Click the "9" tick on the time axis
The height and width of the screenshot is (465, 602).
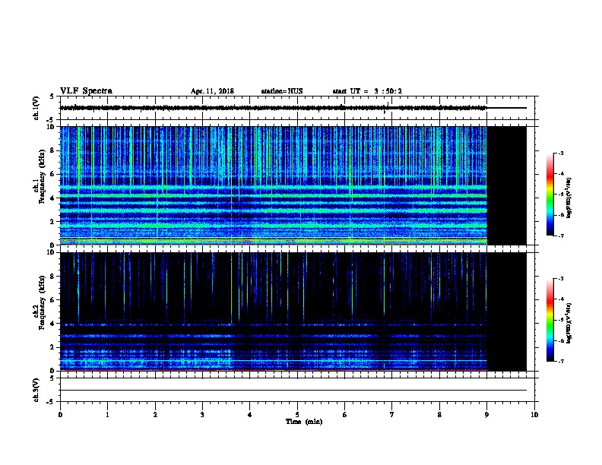(x=486, y=415)
